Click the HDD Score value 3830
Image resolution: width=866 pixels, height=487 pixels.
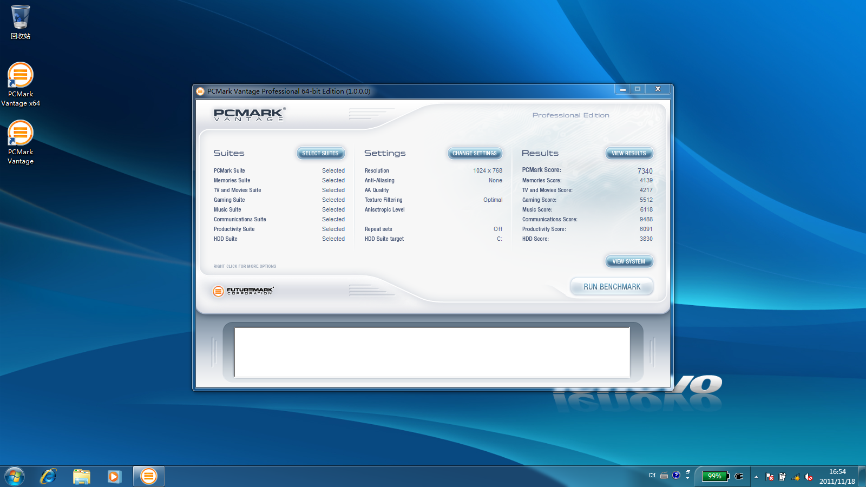(646, 239)
